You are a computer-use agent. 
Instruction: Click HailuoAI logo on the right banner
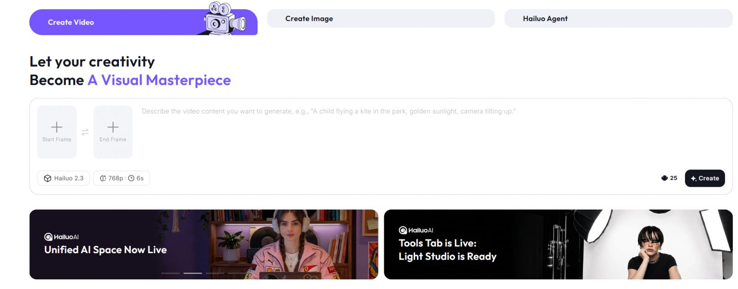click(416, 230)
